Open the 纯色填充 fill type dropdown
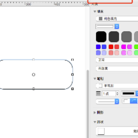Image resolution: width=138 pixels, height=138 pixels. (x=117, y=19)
